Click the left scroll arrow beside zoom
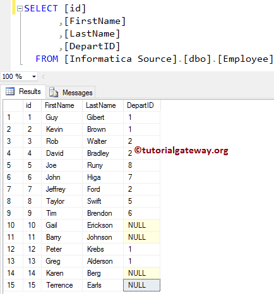The width and height of the screenshot is (274, 294). click(44, 76)
